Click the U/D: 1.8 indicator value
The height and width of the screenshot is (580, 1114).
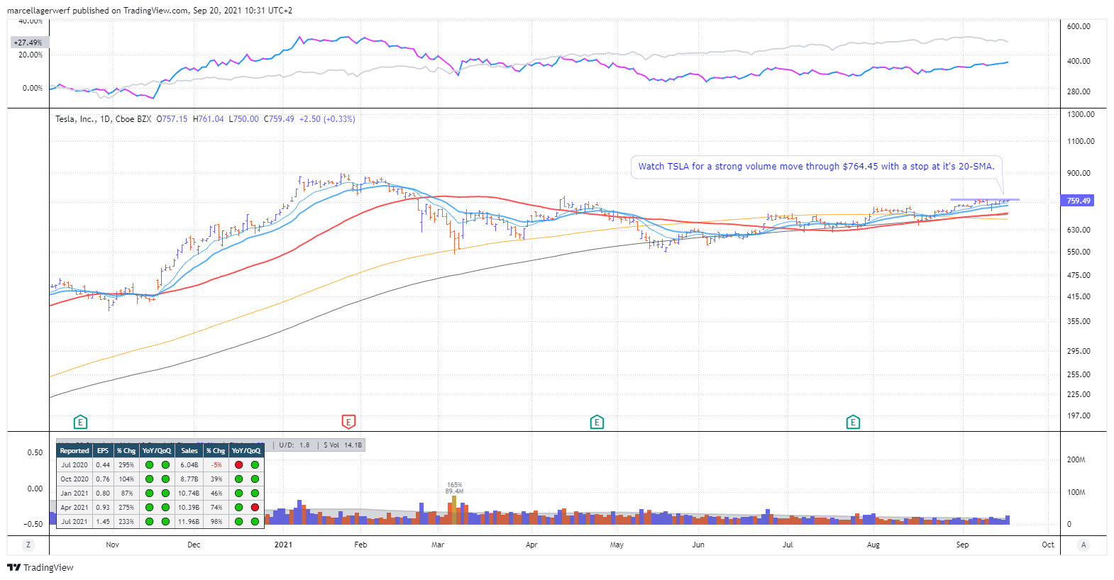tap(294, 445)
